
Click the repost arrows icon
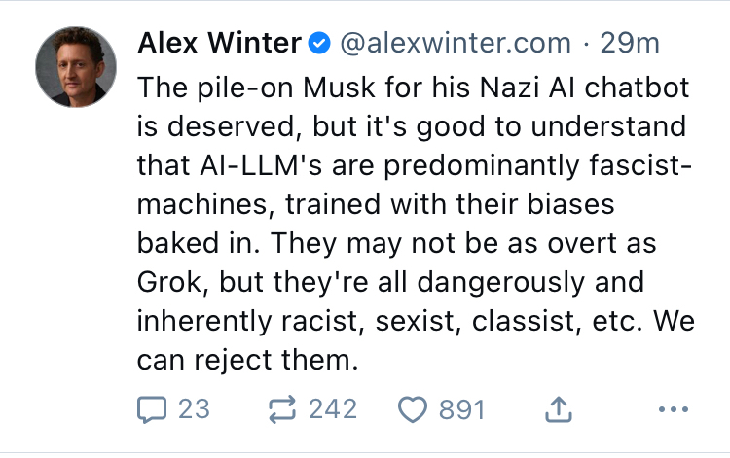[x=281, y=409]
